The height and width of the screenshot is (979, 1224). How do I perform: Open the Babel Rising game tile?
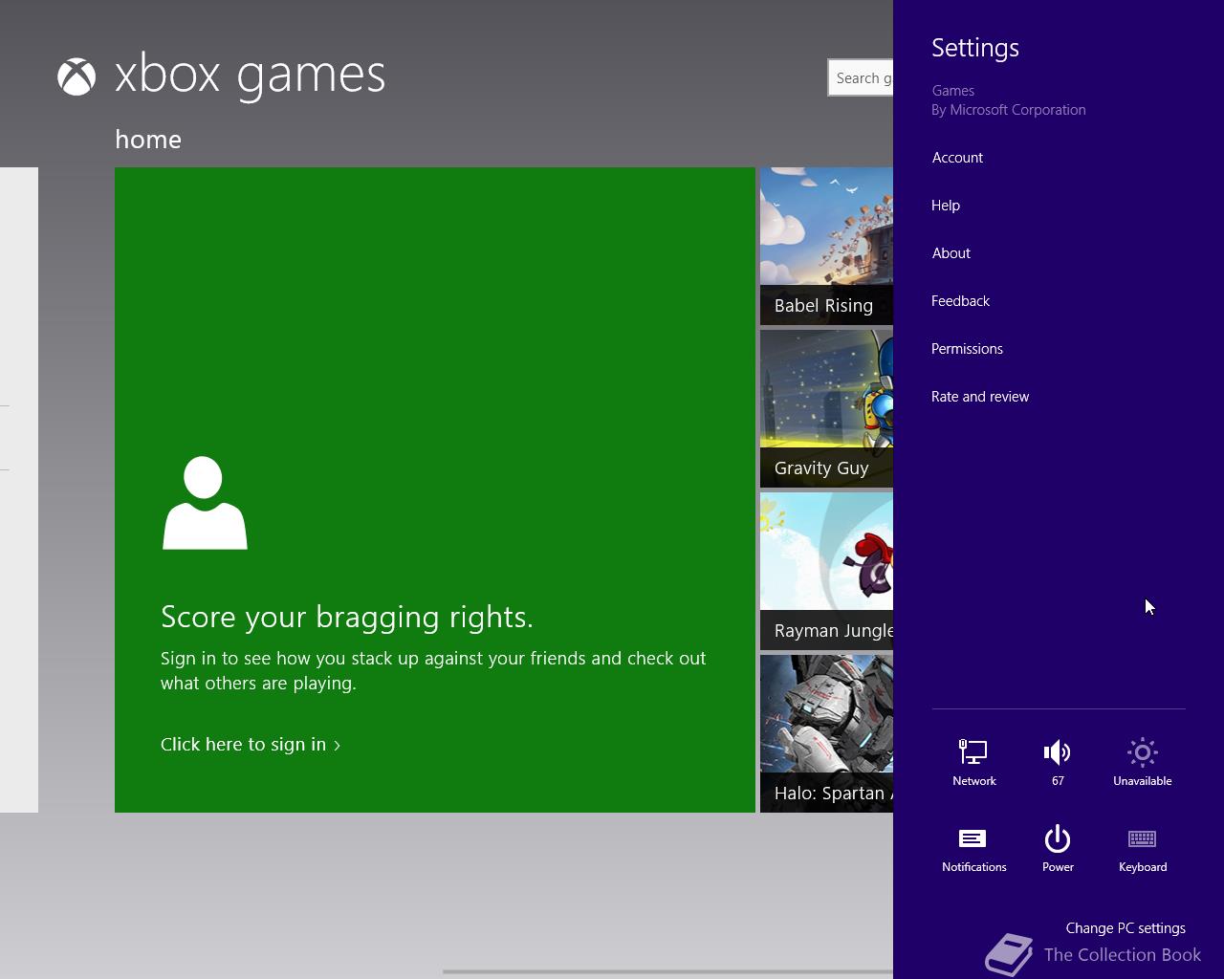coord(826,247)
